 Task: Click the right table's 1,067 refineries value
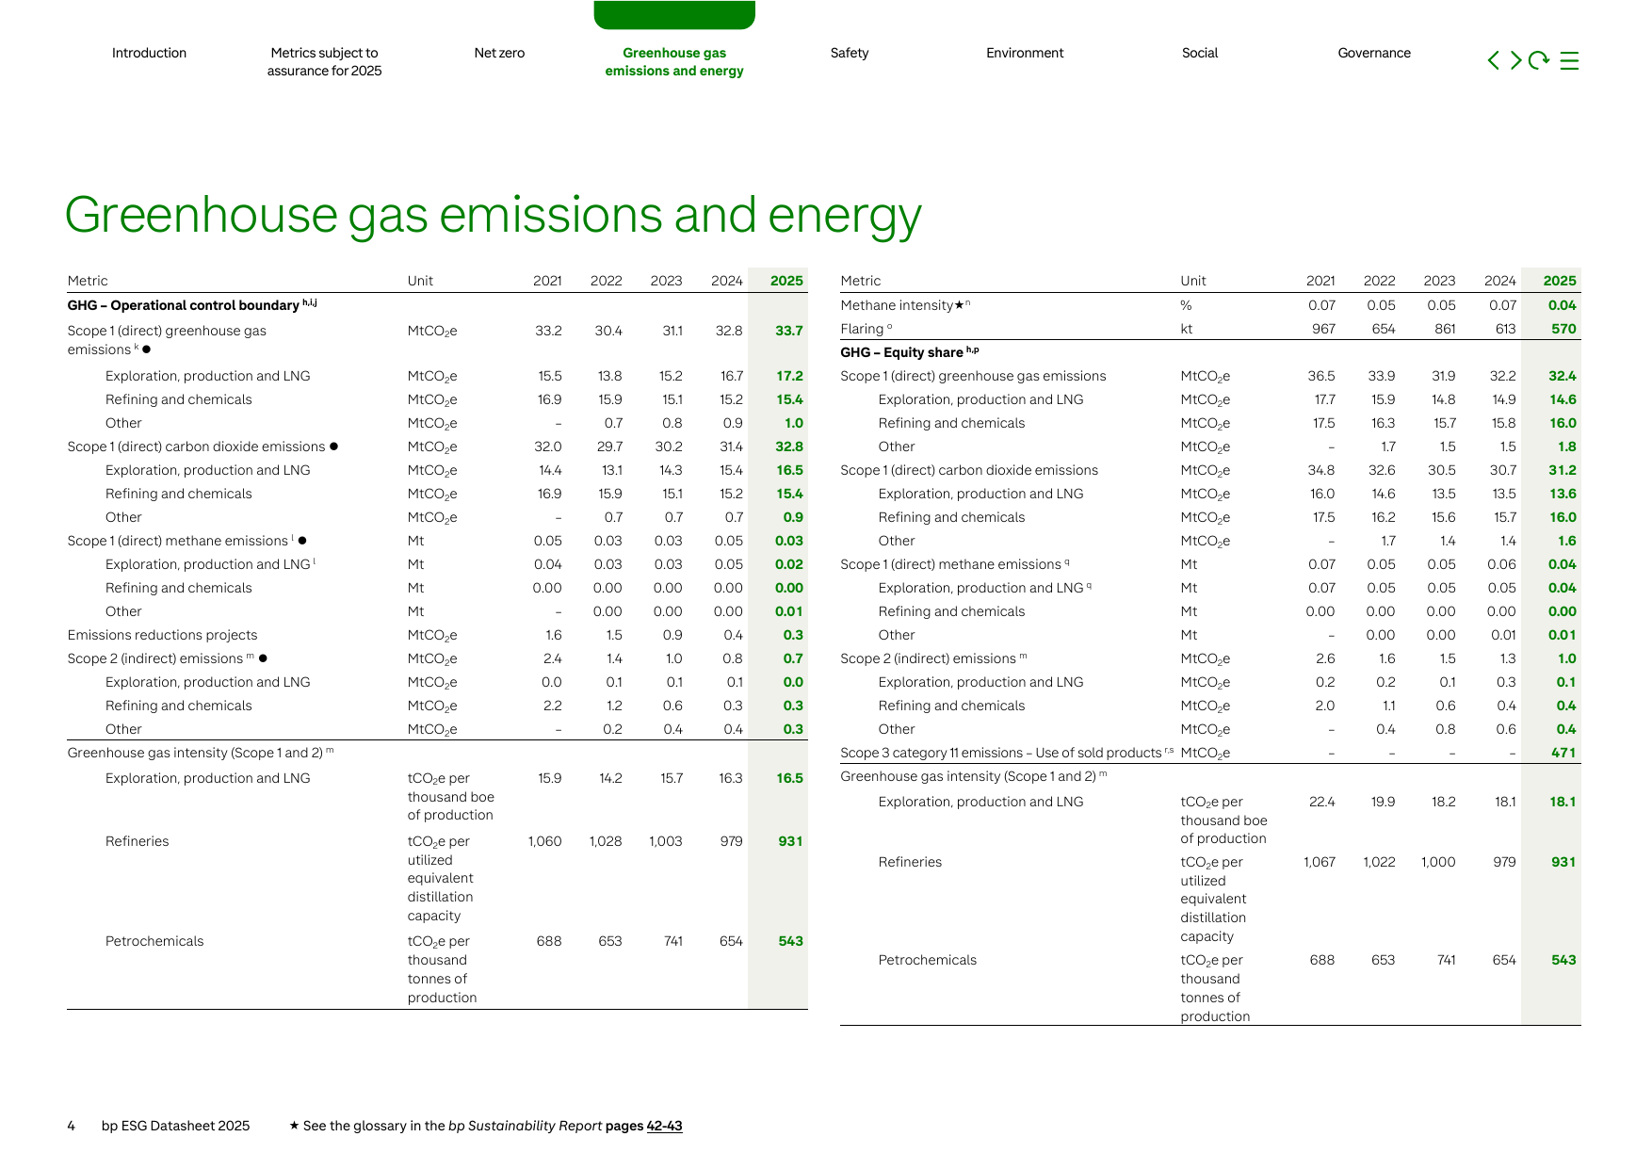1319,862
